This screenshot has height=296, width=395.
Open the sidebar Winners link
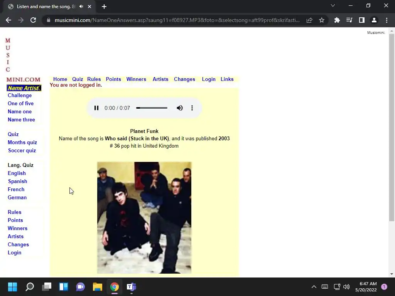point(18,228)
